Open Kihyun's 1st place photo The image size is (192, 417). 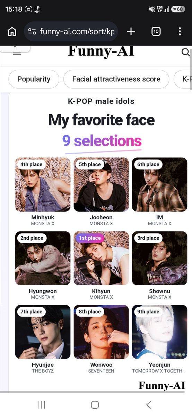pos(101,258)
